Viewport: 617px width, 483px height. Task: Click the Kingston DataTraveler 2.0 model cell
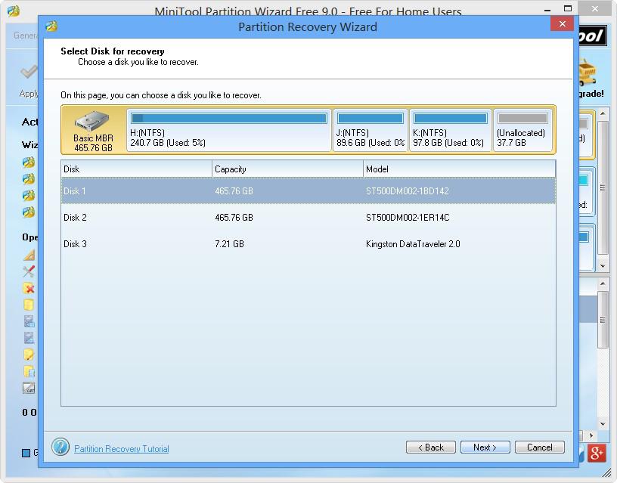pyautogui.click(x=413, y=244)
